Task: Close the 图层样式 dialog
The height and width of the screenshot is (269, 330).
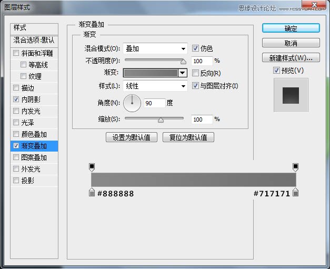Action: pyautogui.click(x=314, y=5)
